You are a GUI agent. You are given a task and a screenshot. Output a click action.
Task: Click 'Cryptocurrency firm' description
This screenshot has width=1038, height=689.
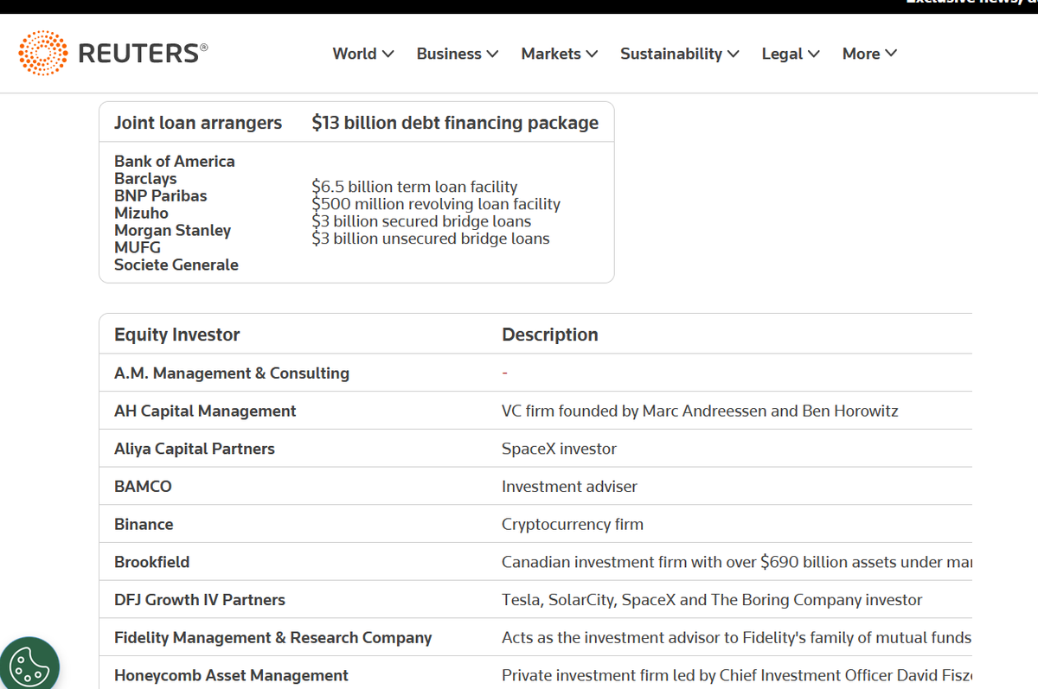click(x=573, y=525)
